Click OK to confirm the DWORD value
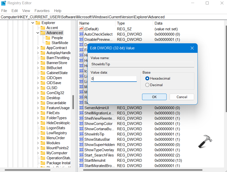The width and height of the screenshot is (227, 172). pyautogui.click(x=154, y=97)
